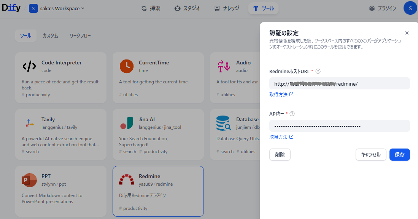The height and width of the screenshot is (219, 418).
Task: Click the Jina AI card title
Action: click(146, 119)
